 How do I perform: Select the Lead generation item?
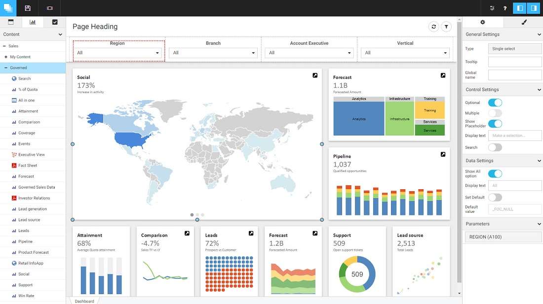pyautogui.click(x=33, y=209)
